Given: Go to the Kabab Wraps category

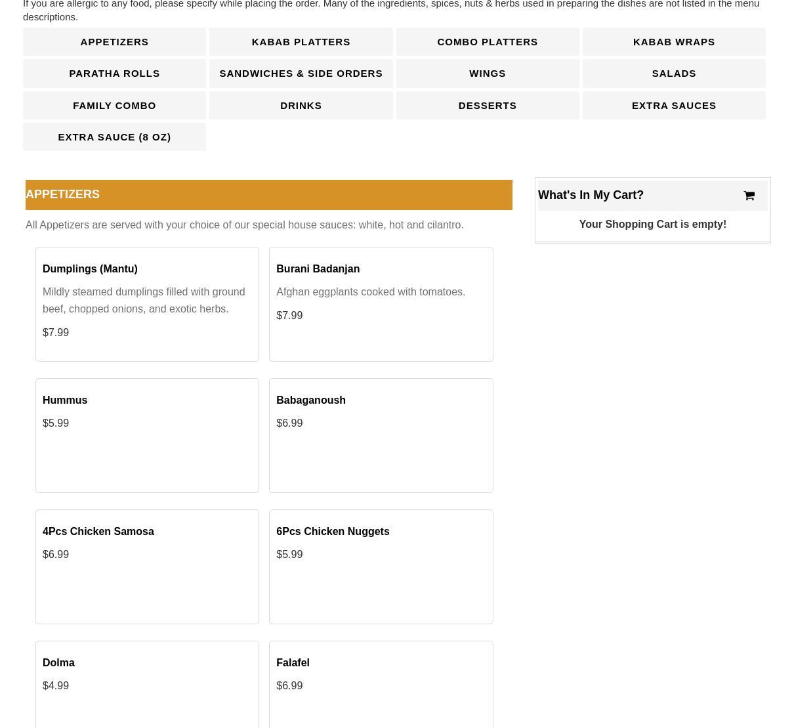Looking at the screenshot, I should pyautogui.click(x=673, y=42).
